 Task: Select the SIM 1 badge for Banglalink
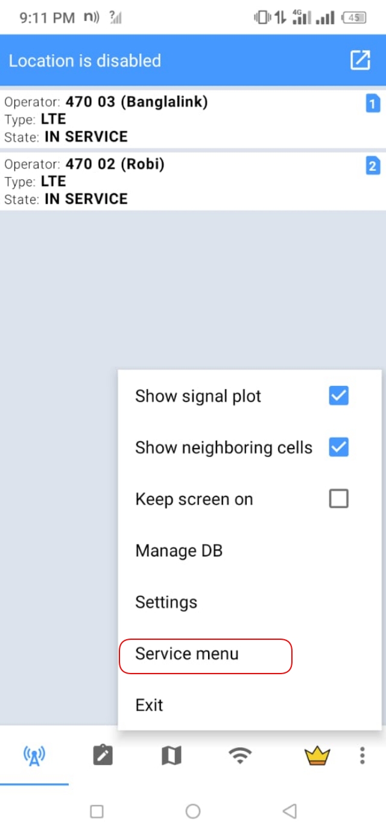point(373,104)
